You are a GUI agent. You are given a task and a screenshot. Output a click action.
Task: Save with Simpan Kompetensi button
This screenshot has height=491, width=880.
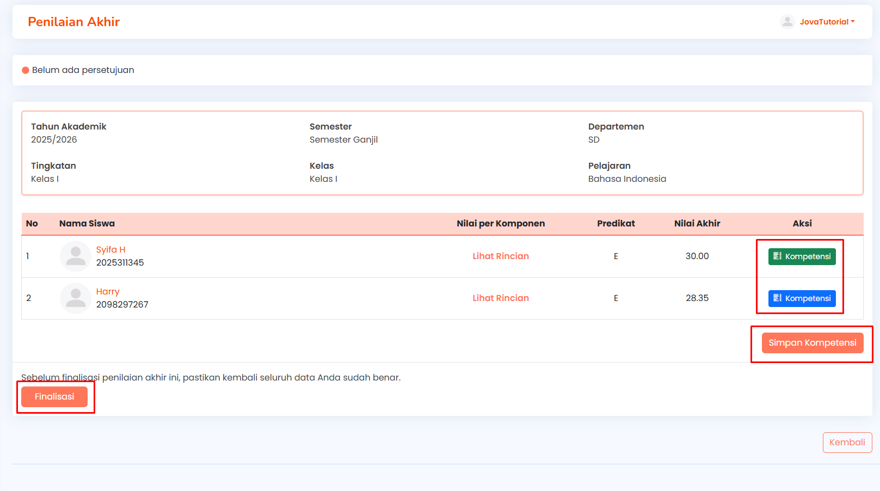pyautogui.click(x=813, y=343)
